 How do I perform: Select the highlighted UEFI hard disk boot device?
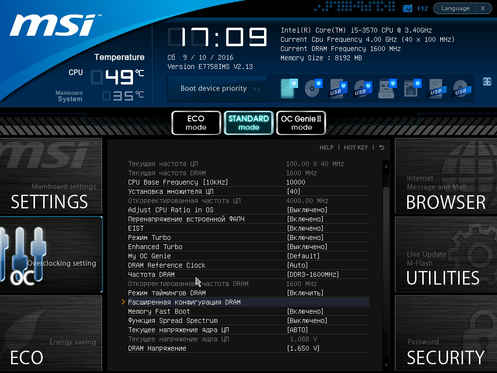coord(289,88)
